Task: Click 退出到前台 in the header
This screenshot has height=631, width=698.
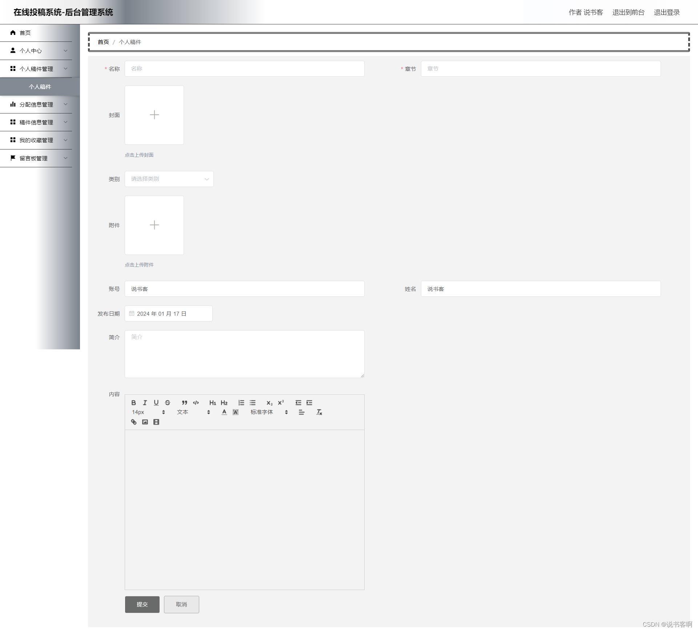Action: pyautogui.click(x=628, y=12)
